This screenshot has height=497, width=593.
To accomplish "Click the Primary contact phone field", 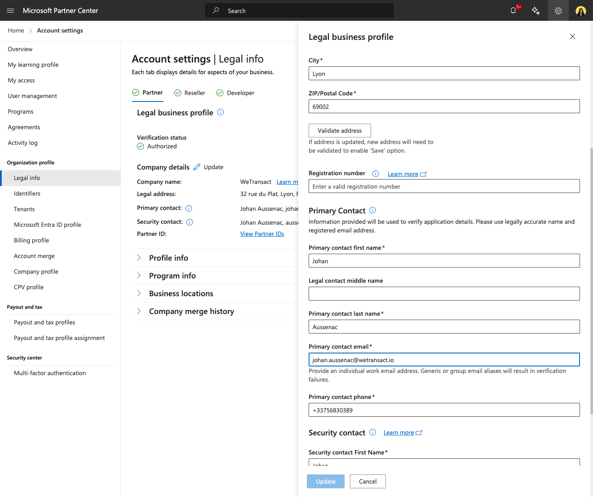I will (x=444, y=410).
